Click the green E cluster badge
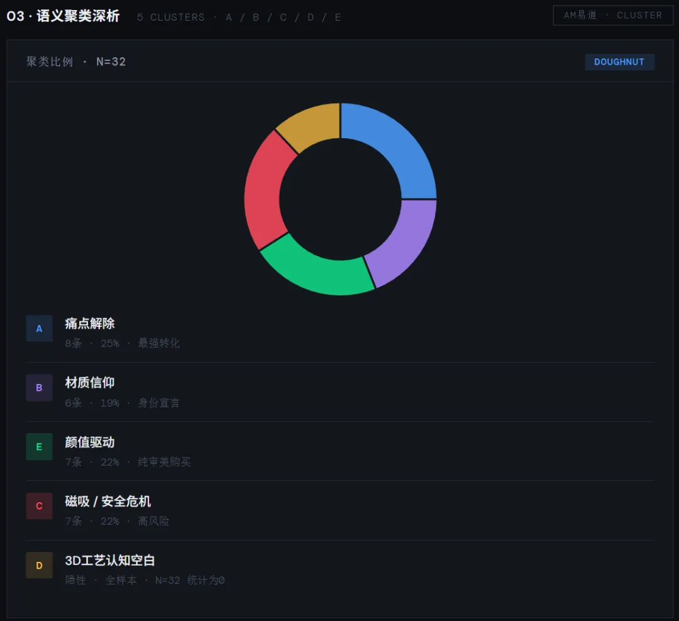Screen dimensions: 679x621 (39, 447)
